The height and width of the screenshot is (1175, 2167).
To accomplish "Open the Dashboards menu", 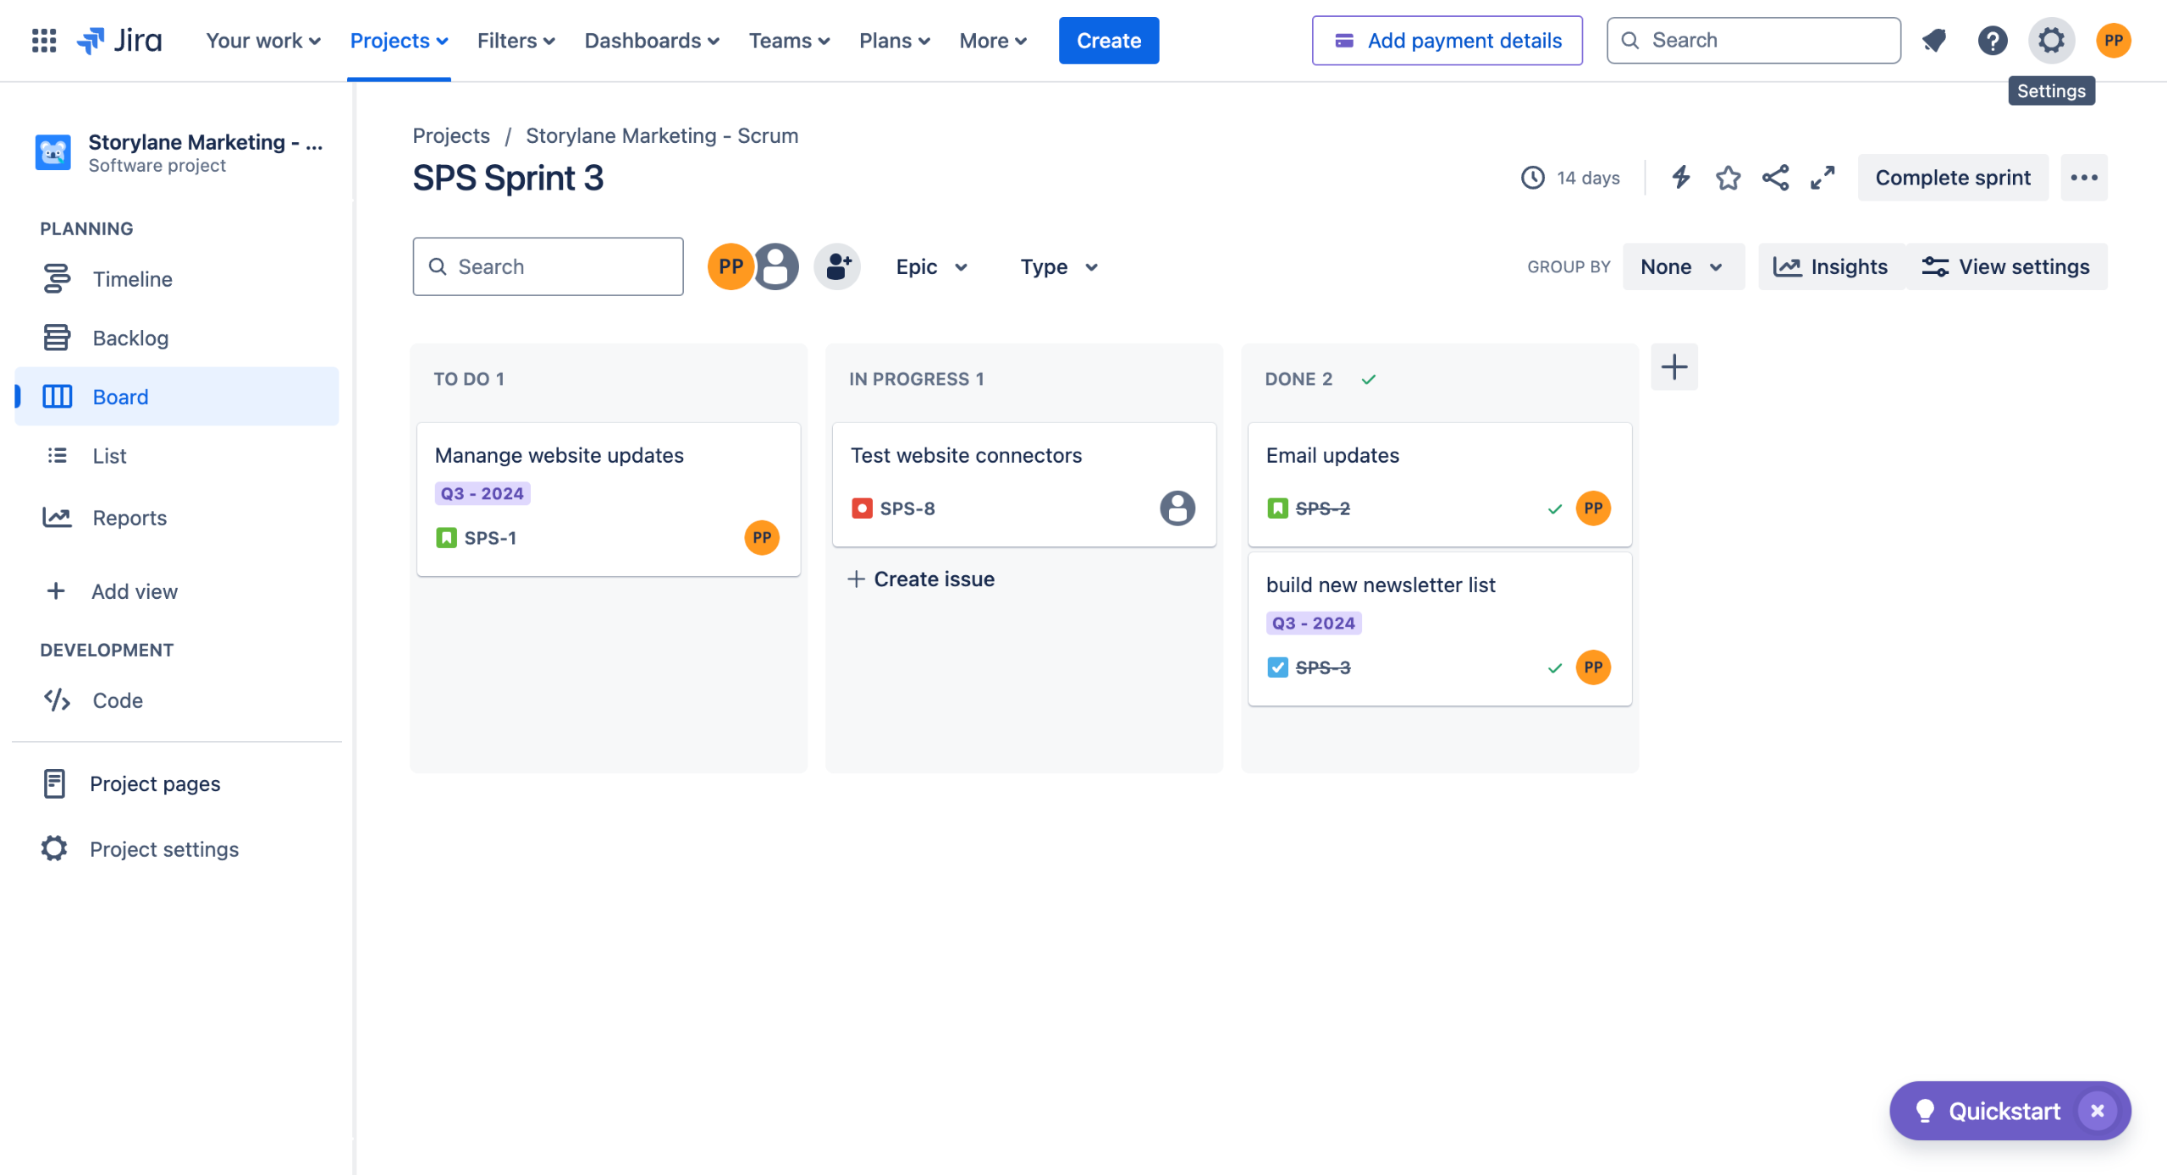I will (651, 41).
